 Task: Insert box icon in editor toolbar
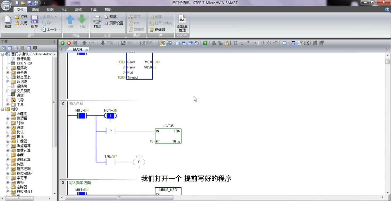click(x=275, y=43)
